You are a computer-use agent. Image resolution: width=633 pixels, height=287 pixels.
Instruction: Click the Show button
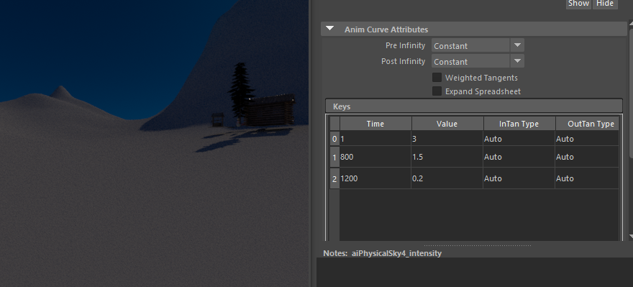(578, 4)
